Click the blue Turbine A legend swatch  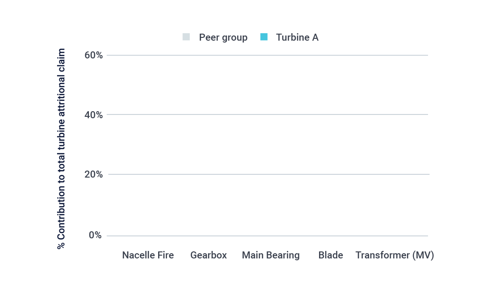point(264,37)
